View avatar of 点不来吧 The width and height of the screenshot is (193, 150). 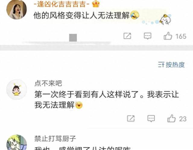tap(17, 89)
